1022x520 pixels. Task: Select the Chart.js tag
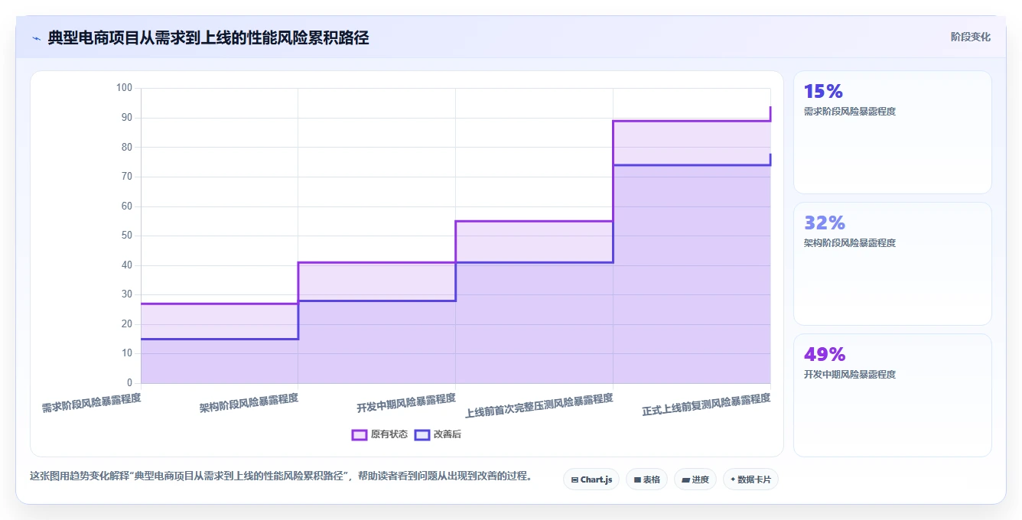click(591, 479)
